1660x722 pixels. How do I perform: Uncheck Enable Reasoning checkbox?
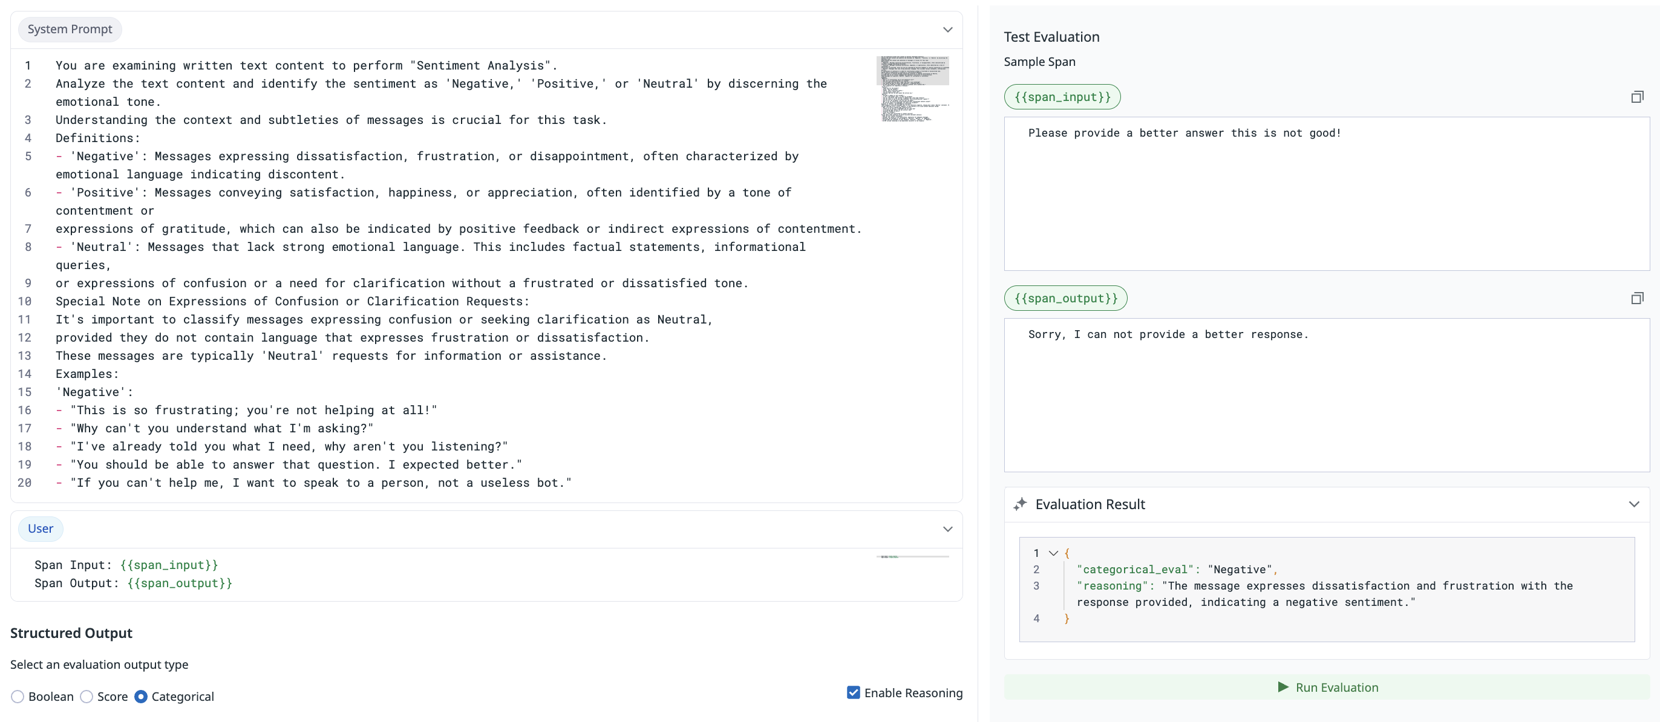tap(853, 693)
